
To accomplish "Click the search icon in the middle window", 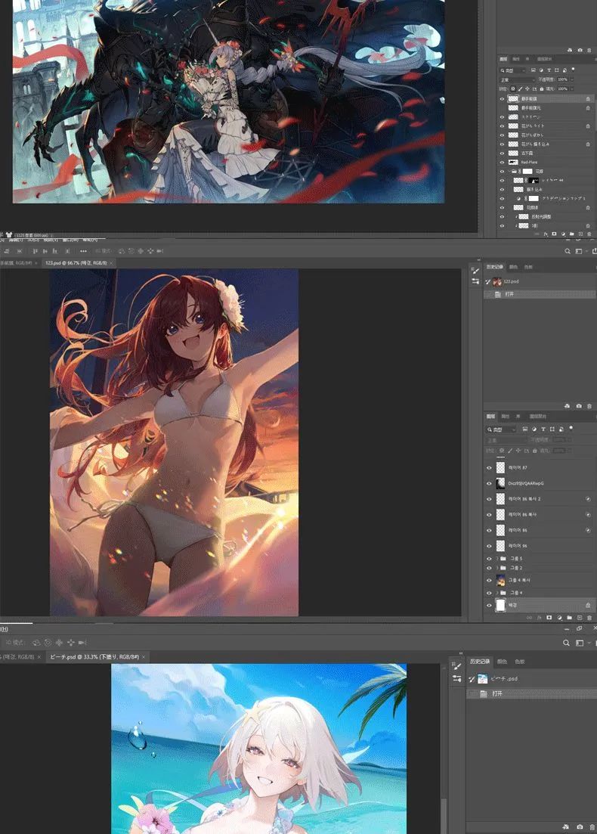I will (x=568, y=251).
